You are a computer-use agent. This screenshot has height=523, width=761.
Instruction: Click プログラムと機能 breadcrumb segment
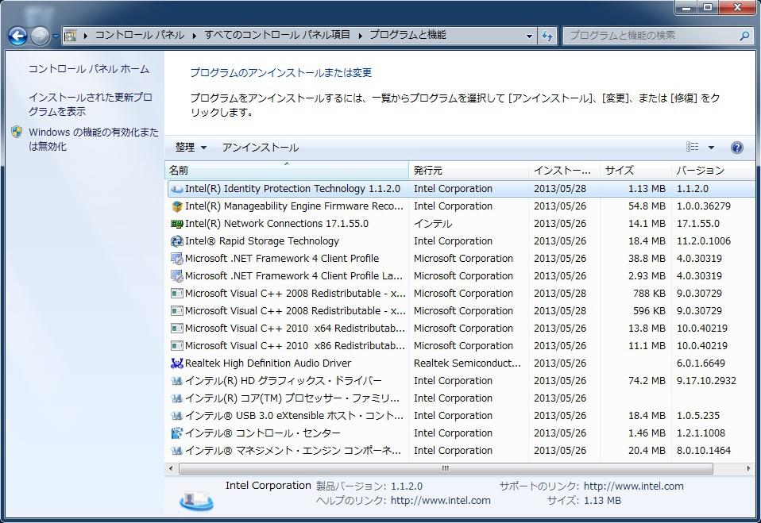(x=408, y=35)
